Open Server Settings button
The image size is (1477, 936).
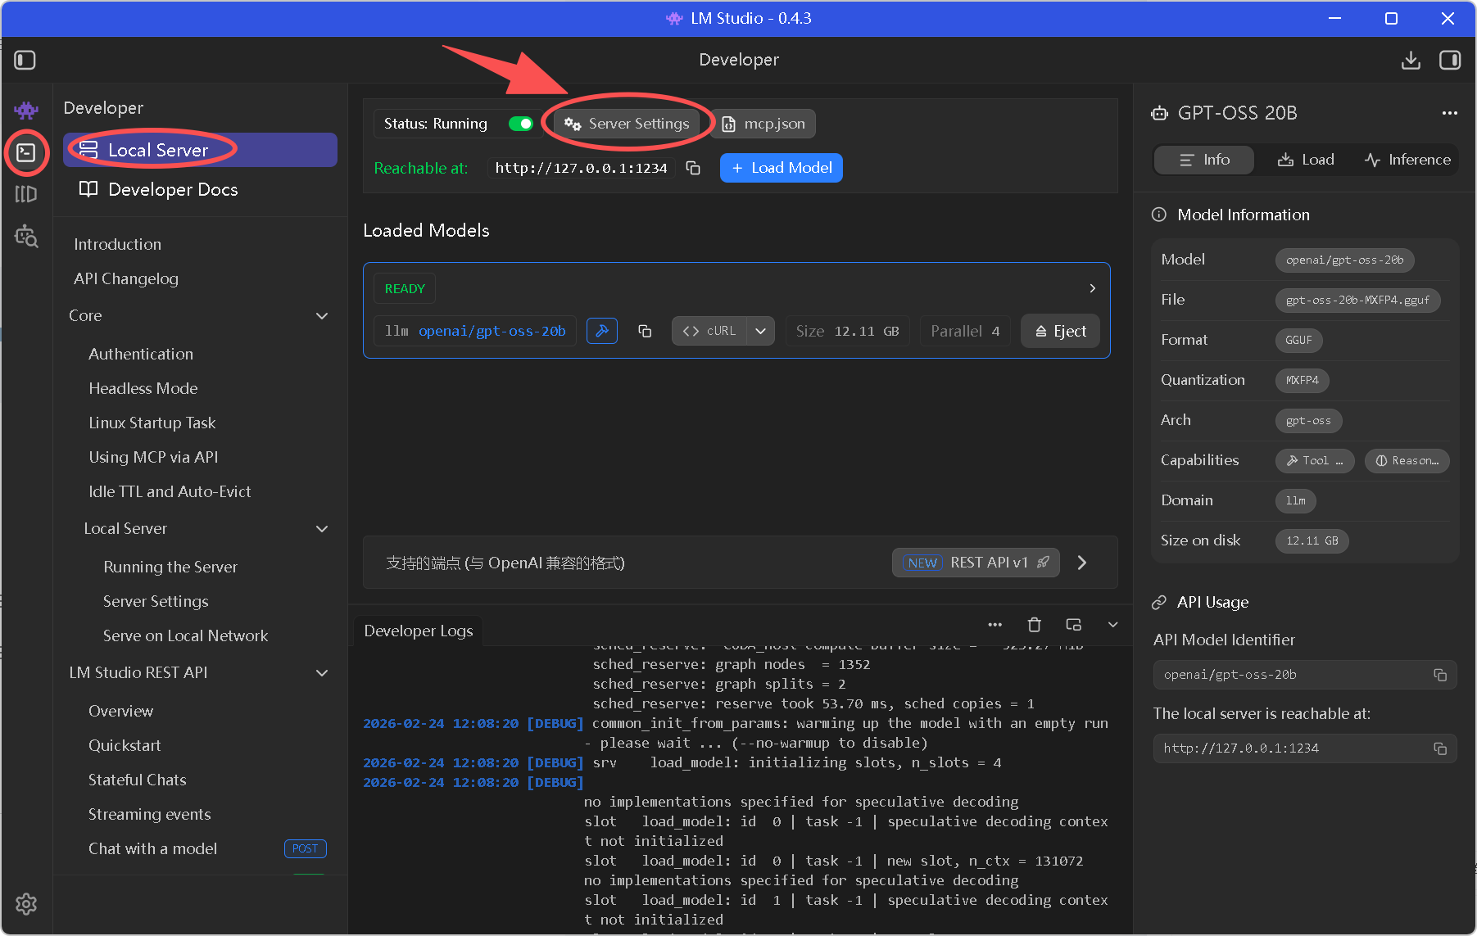627,124
